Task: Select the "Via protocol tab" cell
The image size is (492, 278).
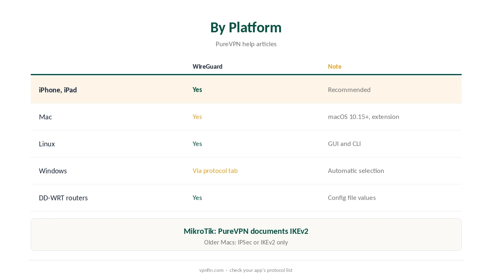Action: pyautogui.click(x=215, y=170)
